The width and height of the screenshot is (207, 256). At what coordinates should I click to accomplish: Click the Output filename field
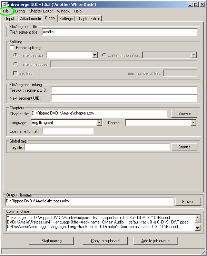pos(89,201)
